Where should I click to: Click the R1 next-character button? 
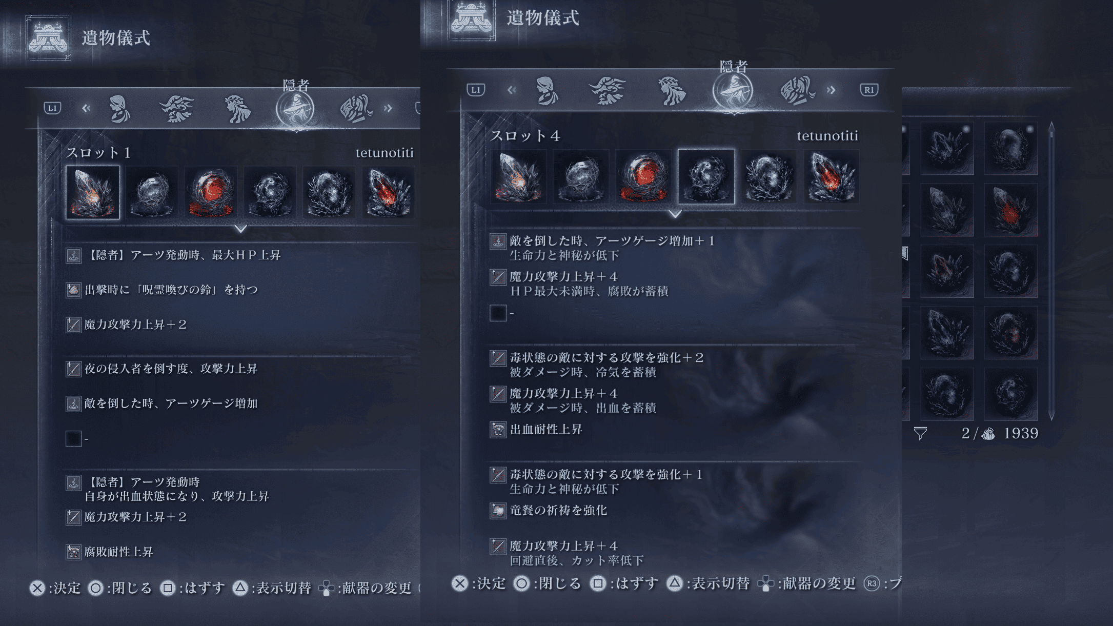click(x=869, y=90)
